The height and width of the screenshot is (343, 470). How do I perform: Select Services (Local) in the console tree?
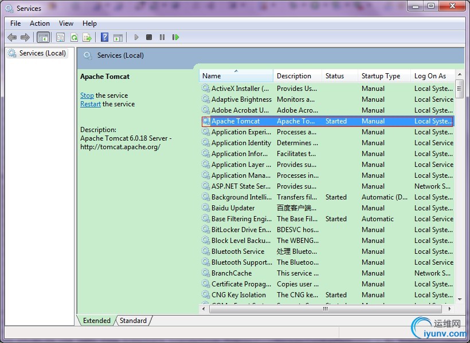37,53
